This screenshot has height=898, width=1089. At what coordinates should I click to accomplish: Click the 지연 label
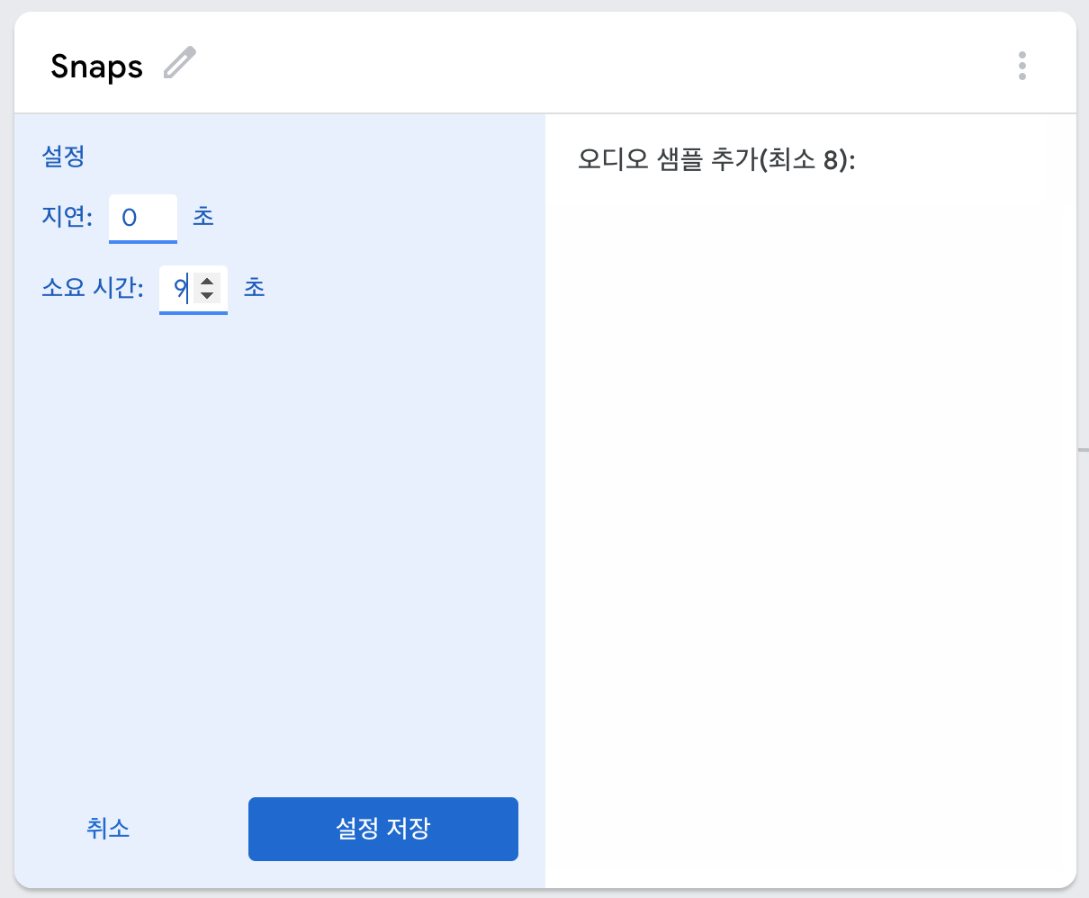67,218
